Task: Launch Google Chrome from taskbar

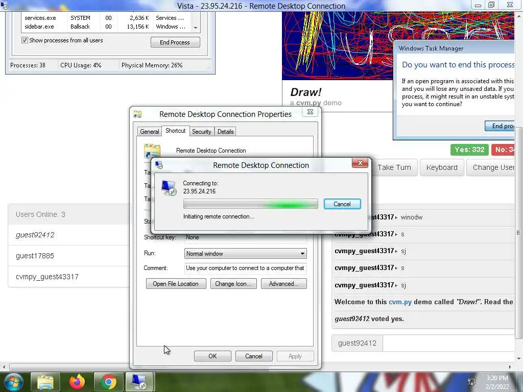Action: coord(108,382)
